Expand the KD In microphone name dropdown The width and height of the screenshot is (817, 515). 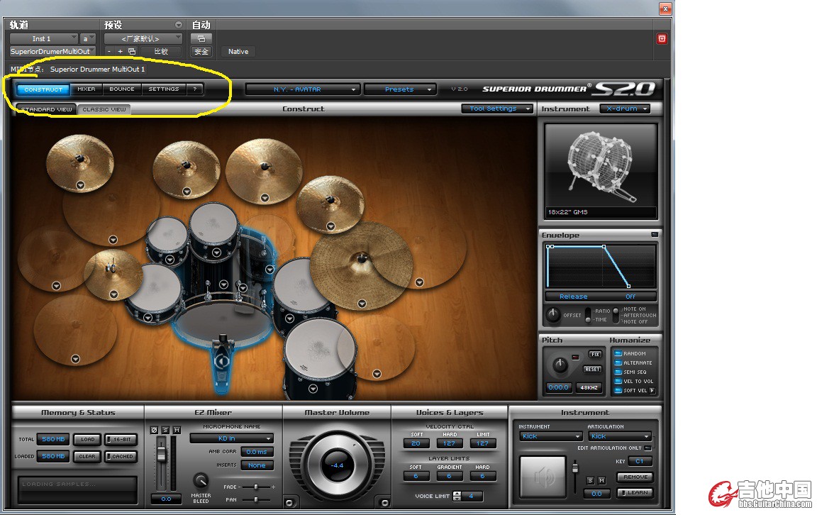click(231, 438)
